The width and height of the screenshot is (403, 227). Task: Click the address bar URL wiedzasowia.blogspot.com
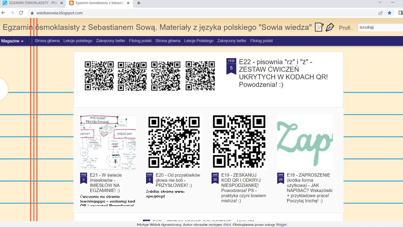[x=60, y=13]
